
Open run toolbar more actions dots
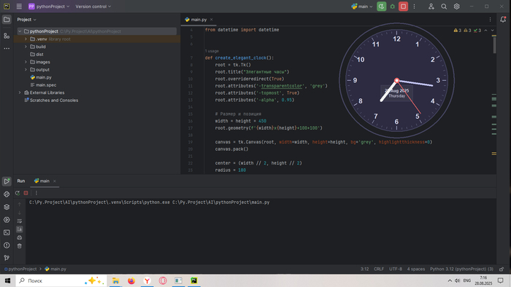pyautogui.click(x=414, y=7)
